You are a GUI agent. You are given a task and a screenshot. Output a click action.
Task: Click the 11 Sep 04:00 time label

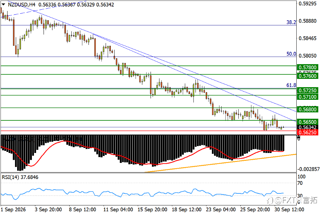[118, 210]
